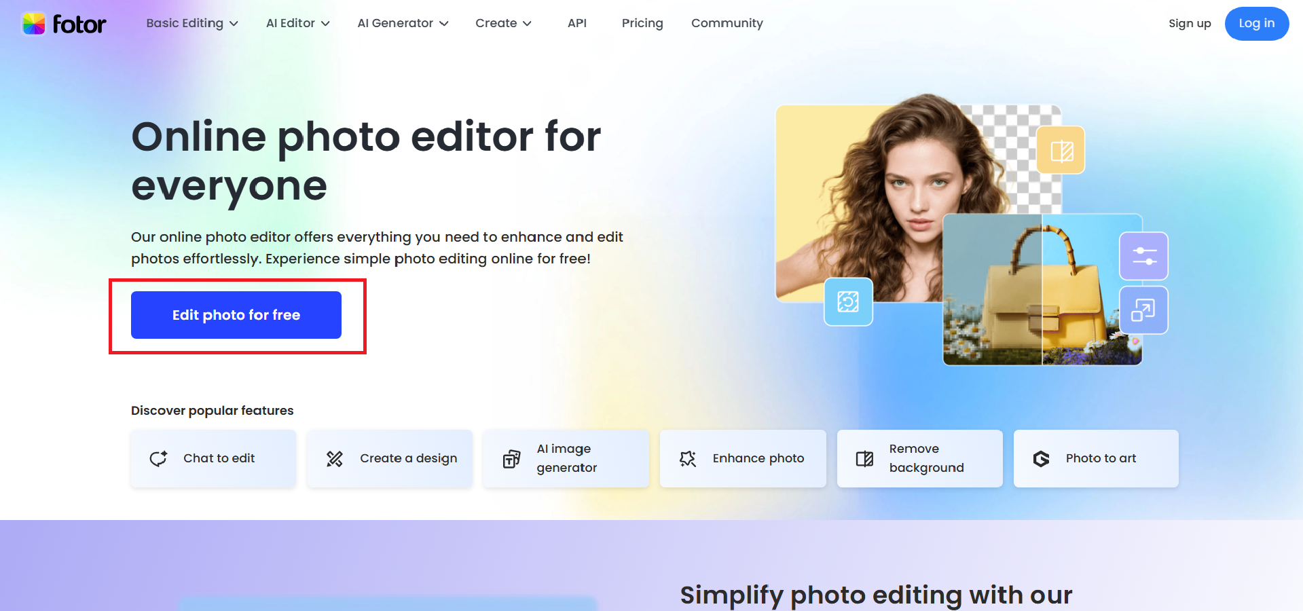Click the Enhance photo magic wand icon

pyautogui.click(x=688, y=458)
